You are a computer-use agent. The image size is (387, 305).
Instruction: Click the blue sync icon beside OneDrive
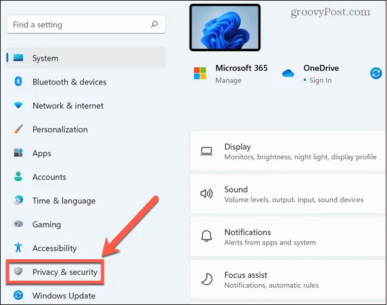point(376,73)
